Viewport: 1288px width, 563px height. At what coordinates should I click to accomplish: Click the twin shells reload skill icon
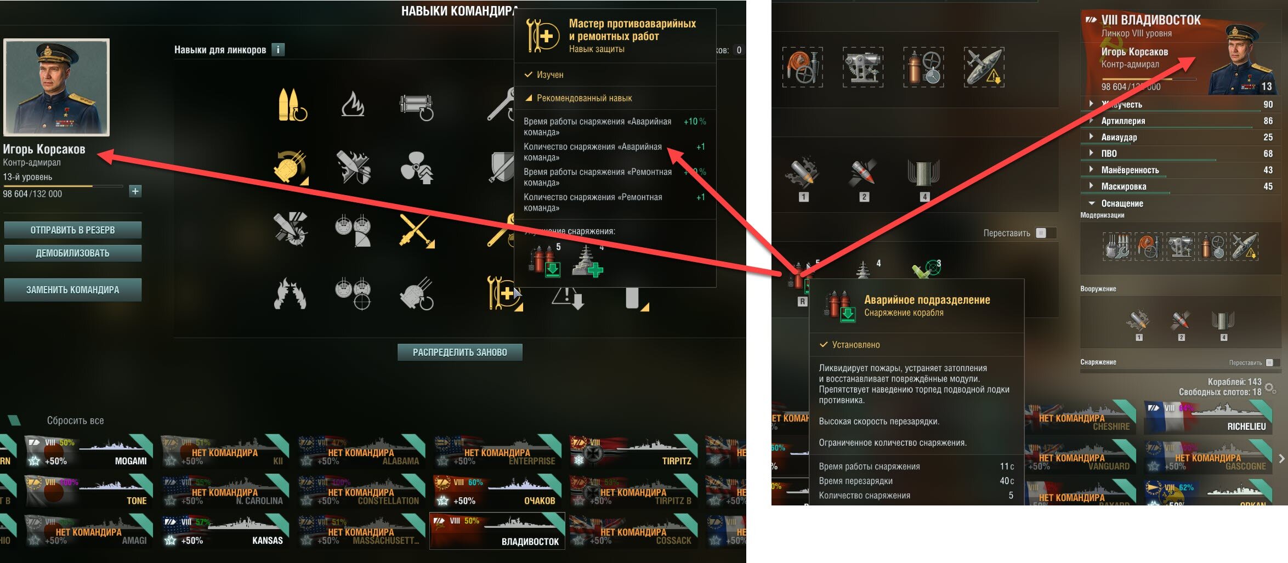pyautogui.click(x=291, y=104)
